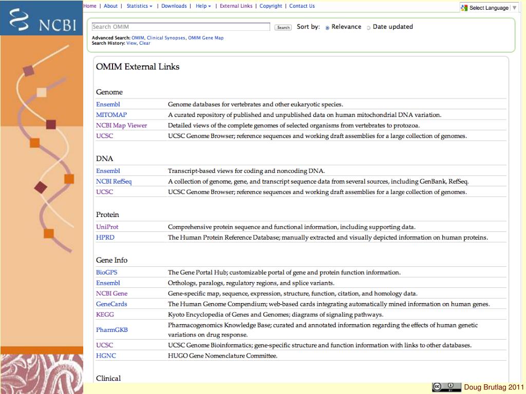Click the HUGO Gene Nomenclature Committee description
Viewport: 526px width, 394px height.
click(222, 356)
